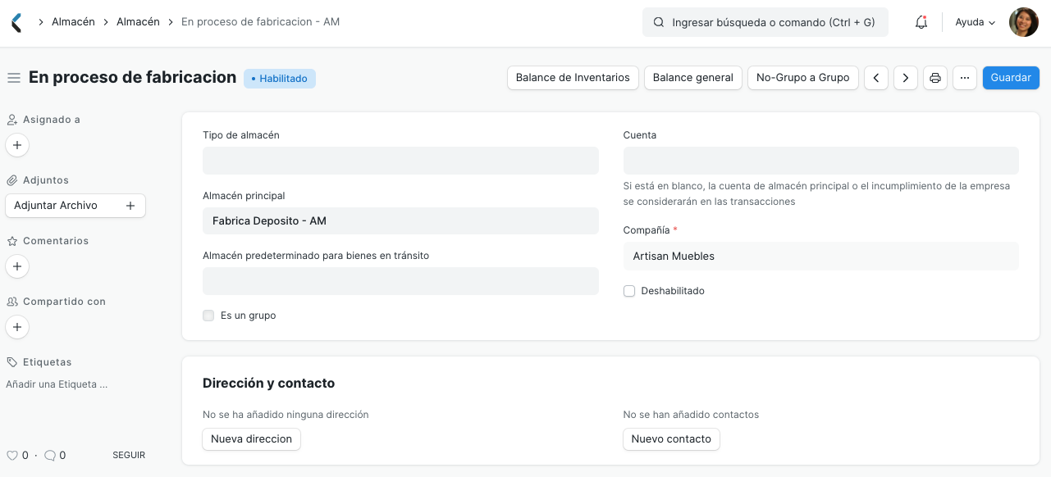
Task: Click the print icon button
Action: coord(935,78)
